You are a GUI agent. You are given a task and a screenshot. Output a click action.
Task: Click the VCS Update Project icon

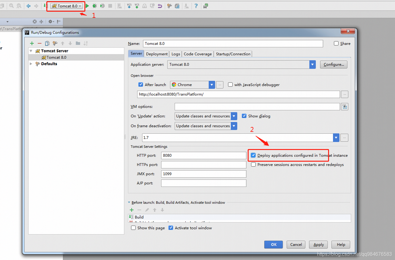129,6
